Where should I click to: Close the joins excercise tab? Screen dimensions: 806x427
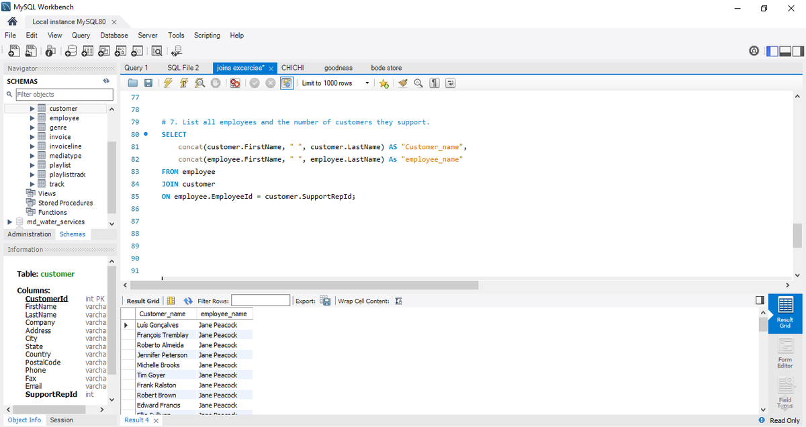tap(271, 68)
